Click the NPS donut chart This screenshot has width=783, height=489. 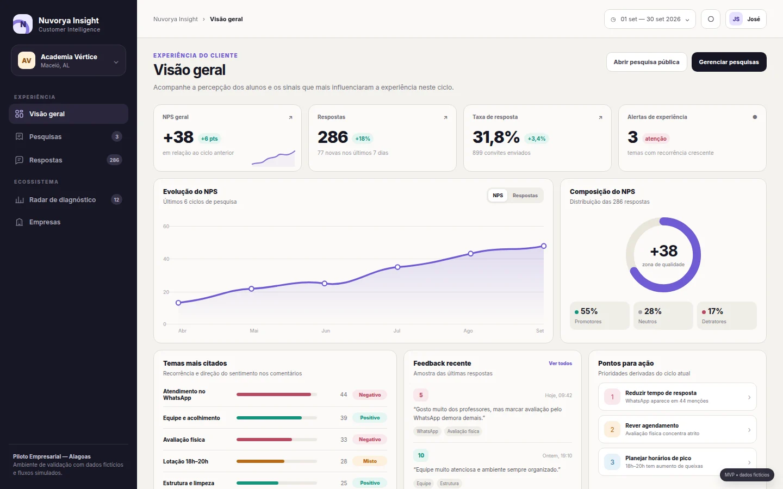(x=663, y=255)
